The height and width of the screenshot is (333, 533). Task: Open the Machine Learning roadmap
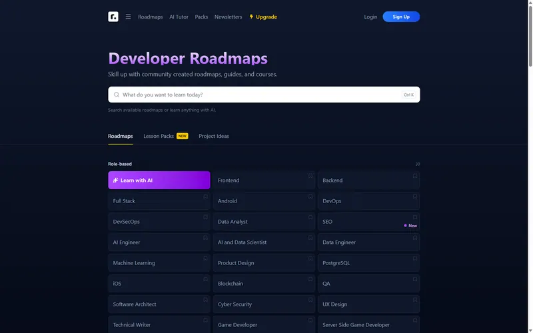tap(159, 263)
